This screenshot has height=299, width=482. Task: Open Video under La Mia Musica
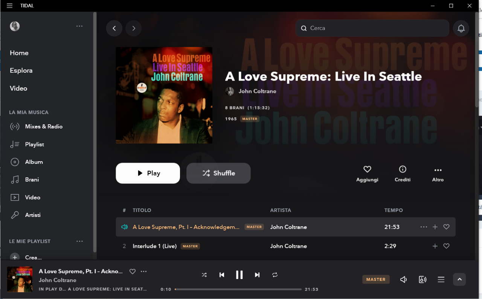pyautogui.click(x=32, y=197)
